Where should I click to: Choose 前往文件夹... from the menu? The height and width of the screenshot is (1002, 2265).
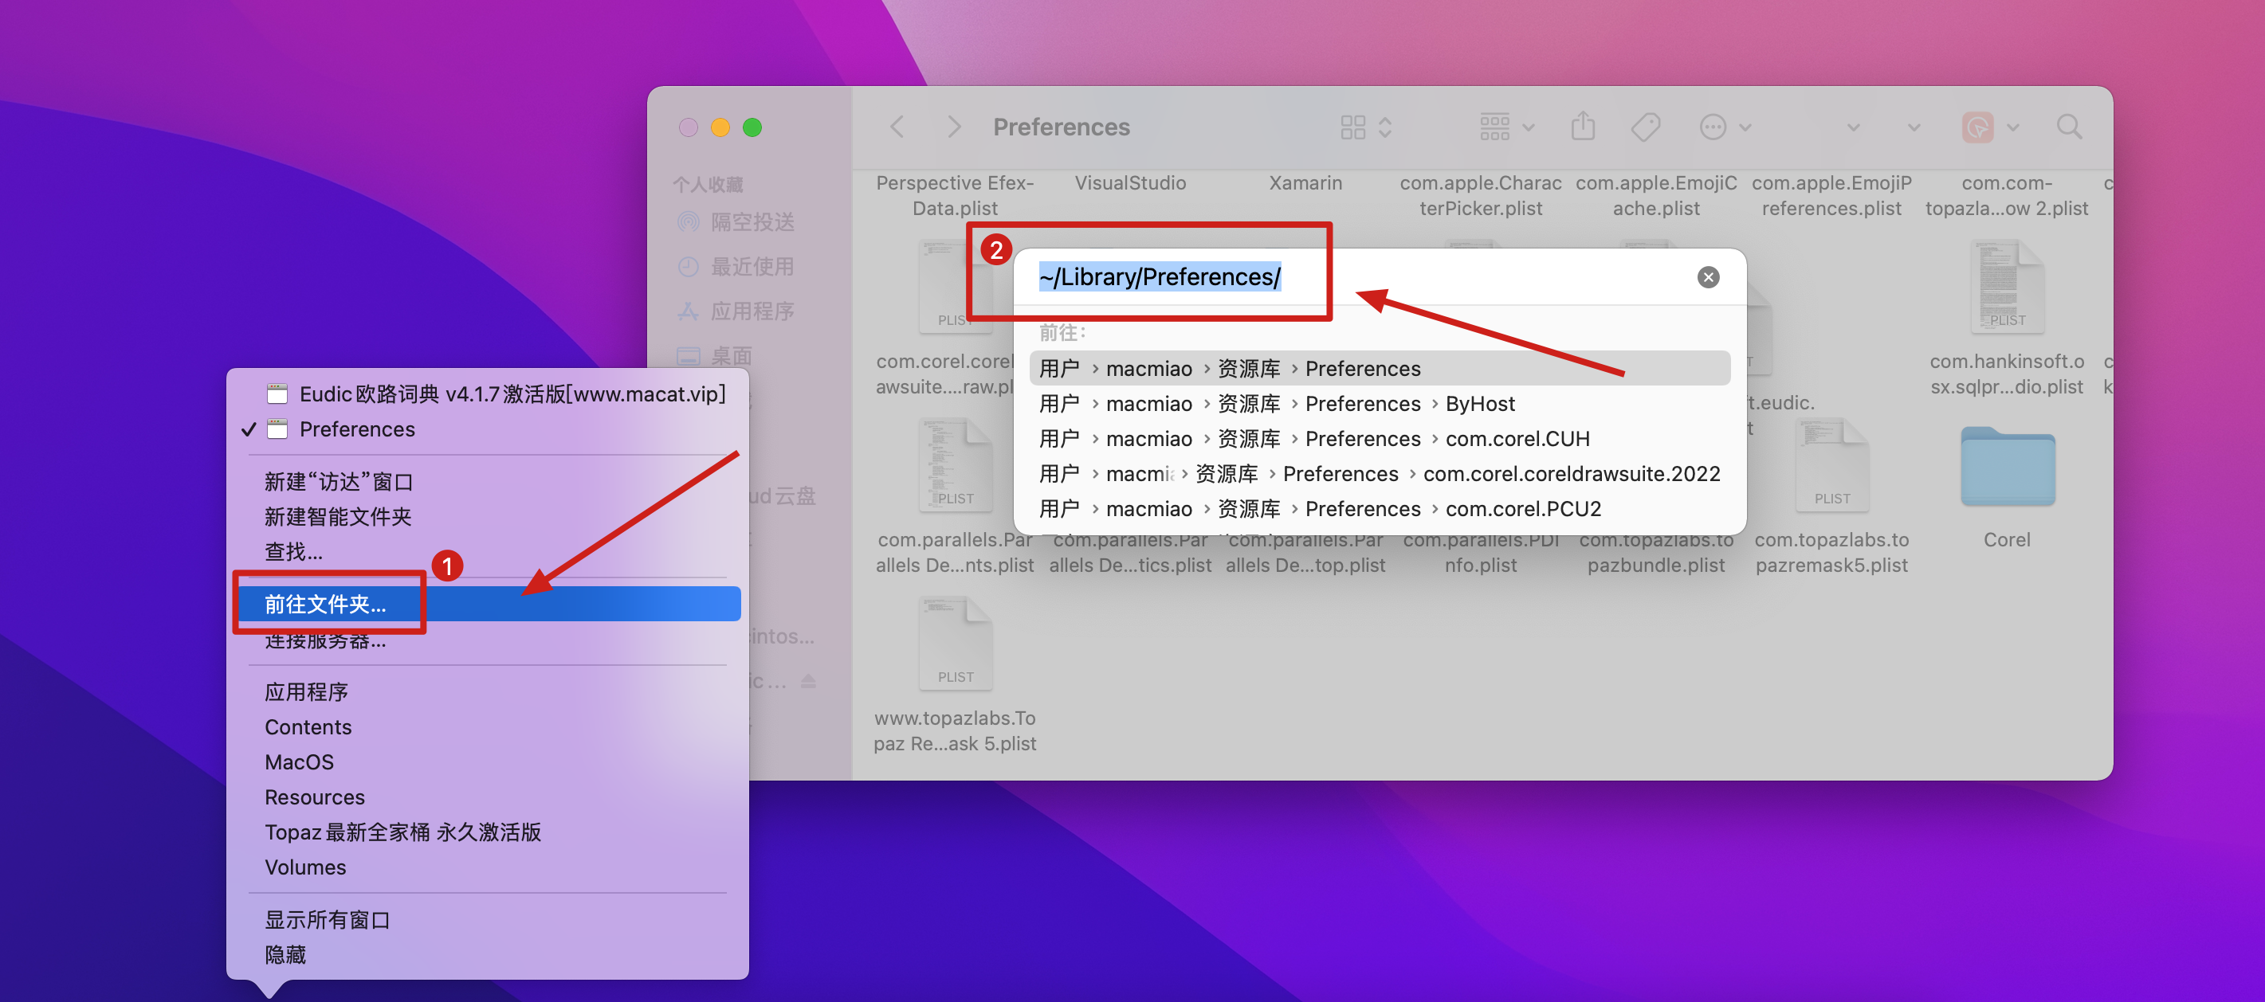click(325, 604)
